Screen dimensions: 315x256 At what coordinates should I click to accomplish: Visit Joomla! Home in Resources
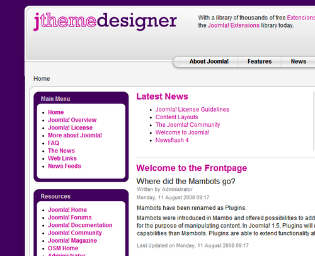point(67,210)
